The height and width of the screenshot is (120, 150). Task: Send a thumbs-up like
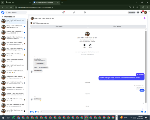[145, 112]
